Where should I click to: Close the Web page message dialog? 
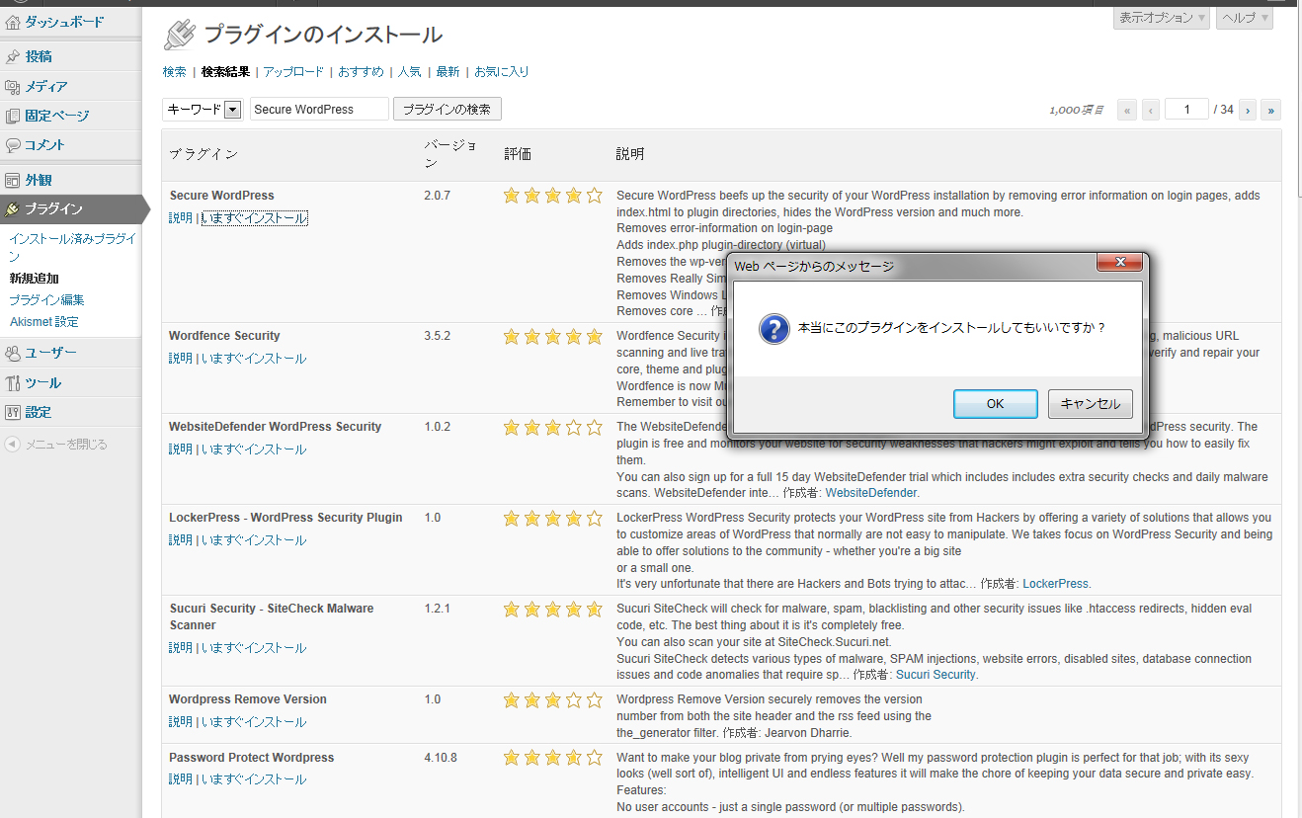(1120, 263)
